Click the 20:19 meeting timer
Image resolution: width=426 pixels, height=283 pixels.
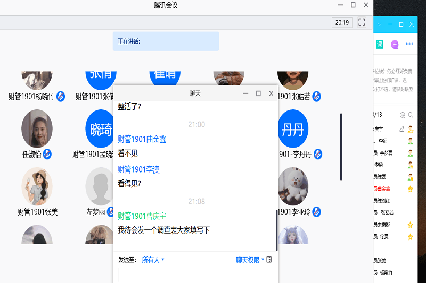(x=342, y=22)
